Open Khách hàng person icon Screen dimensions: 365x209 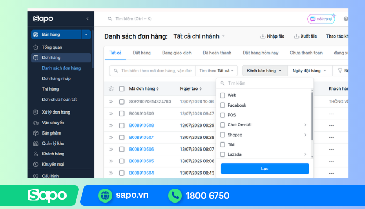click(35, 154)
